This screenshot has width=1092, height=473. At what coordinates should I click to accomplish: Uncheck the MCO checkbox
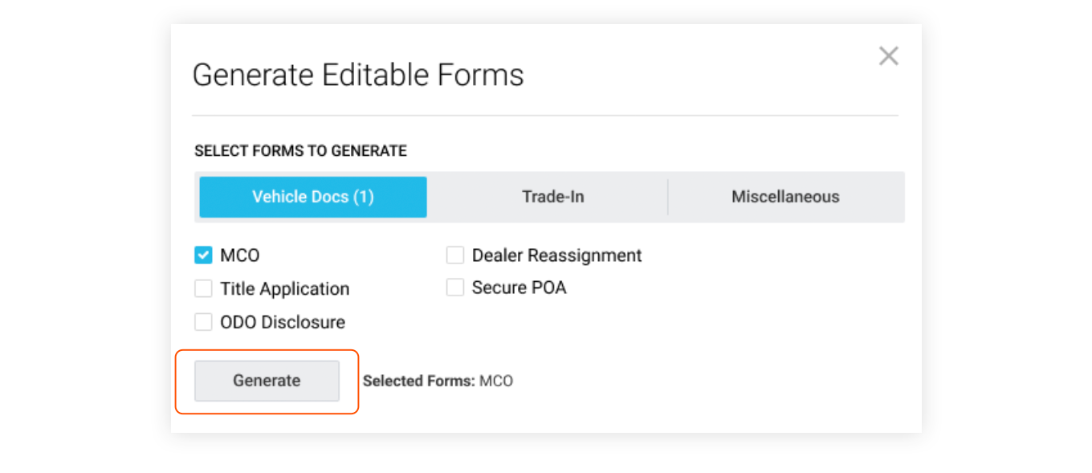point(203,255)
